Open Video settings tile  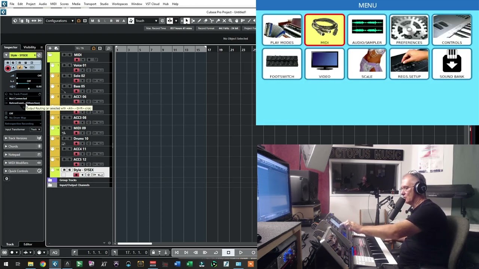[324, 64]
